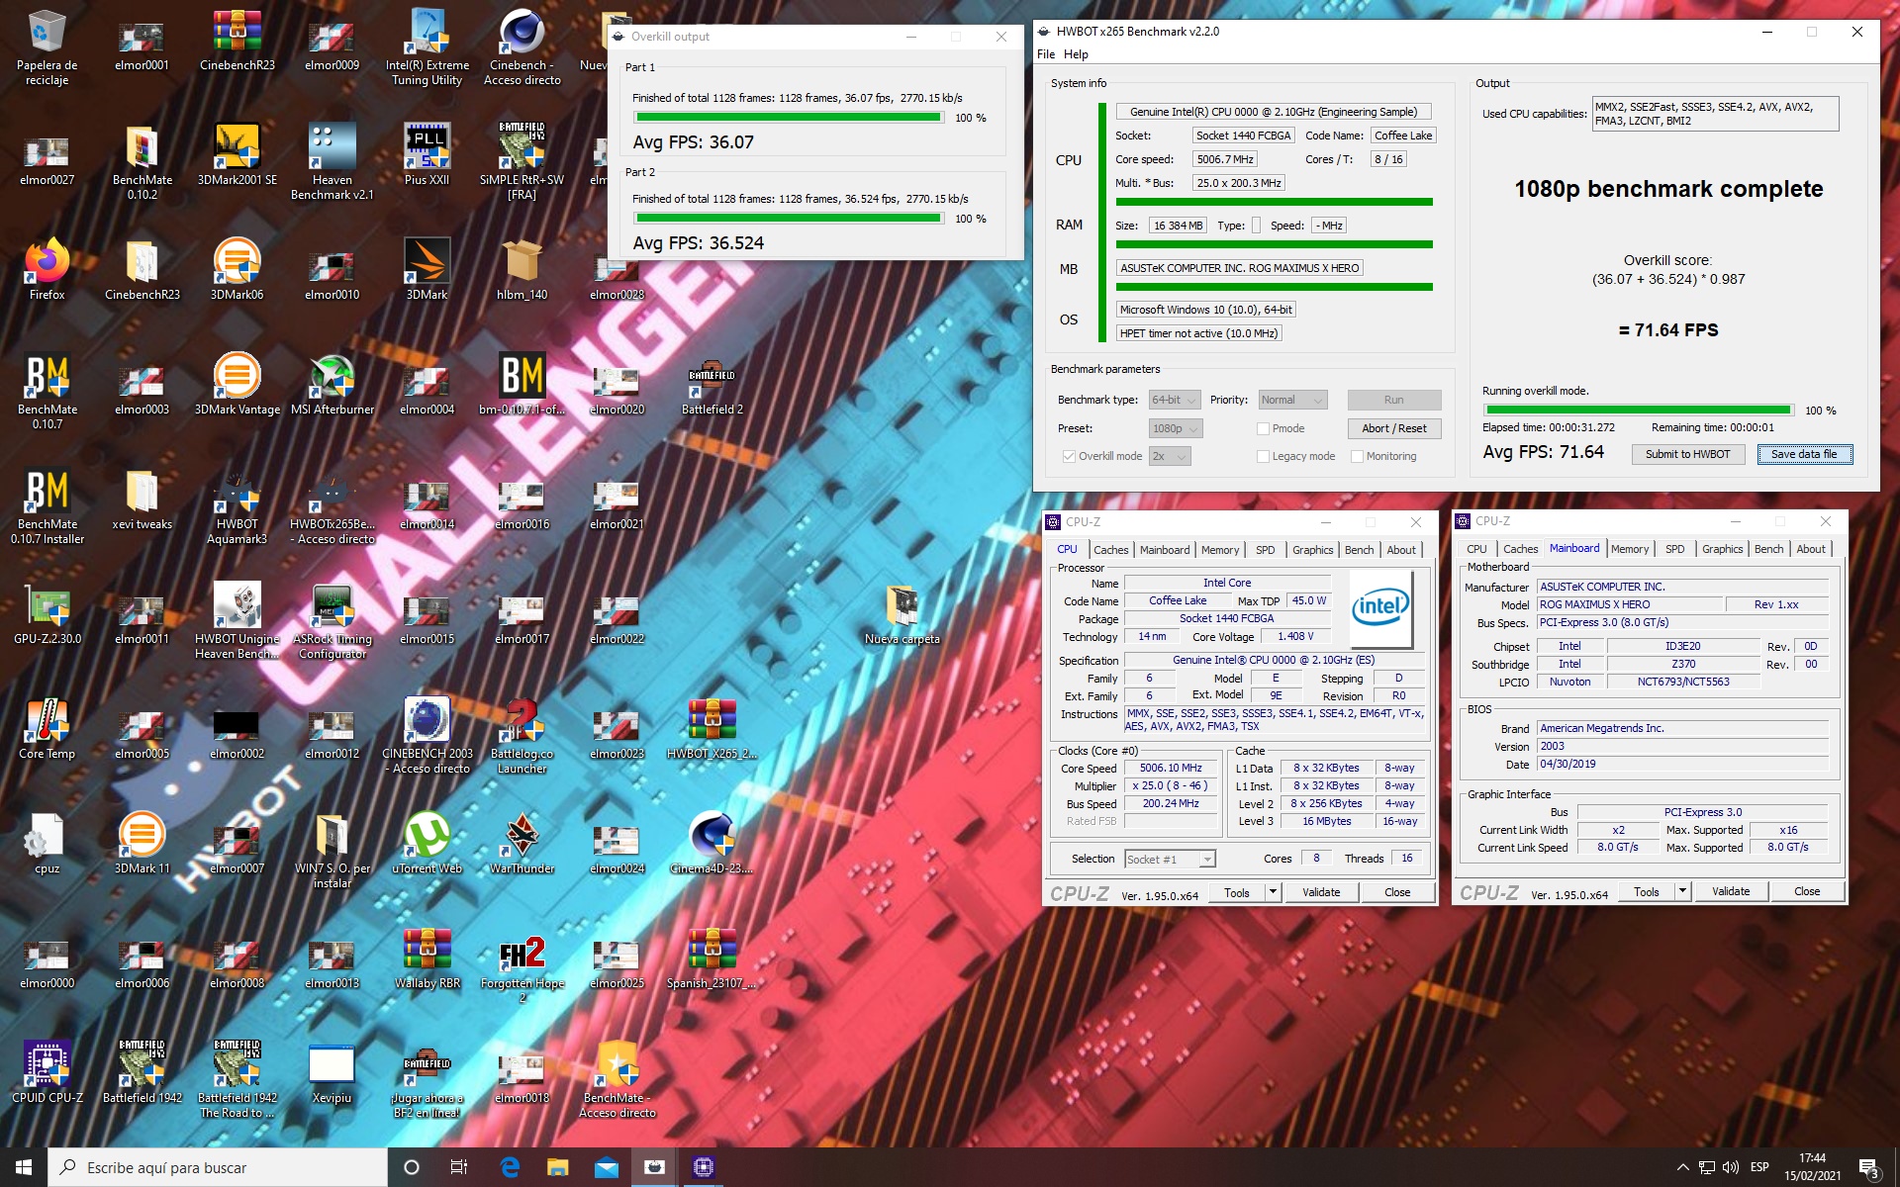Open the 3DMark Vantage icon

(237, 385)
